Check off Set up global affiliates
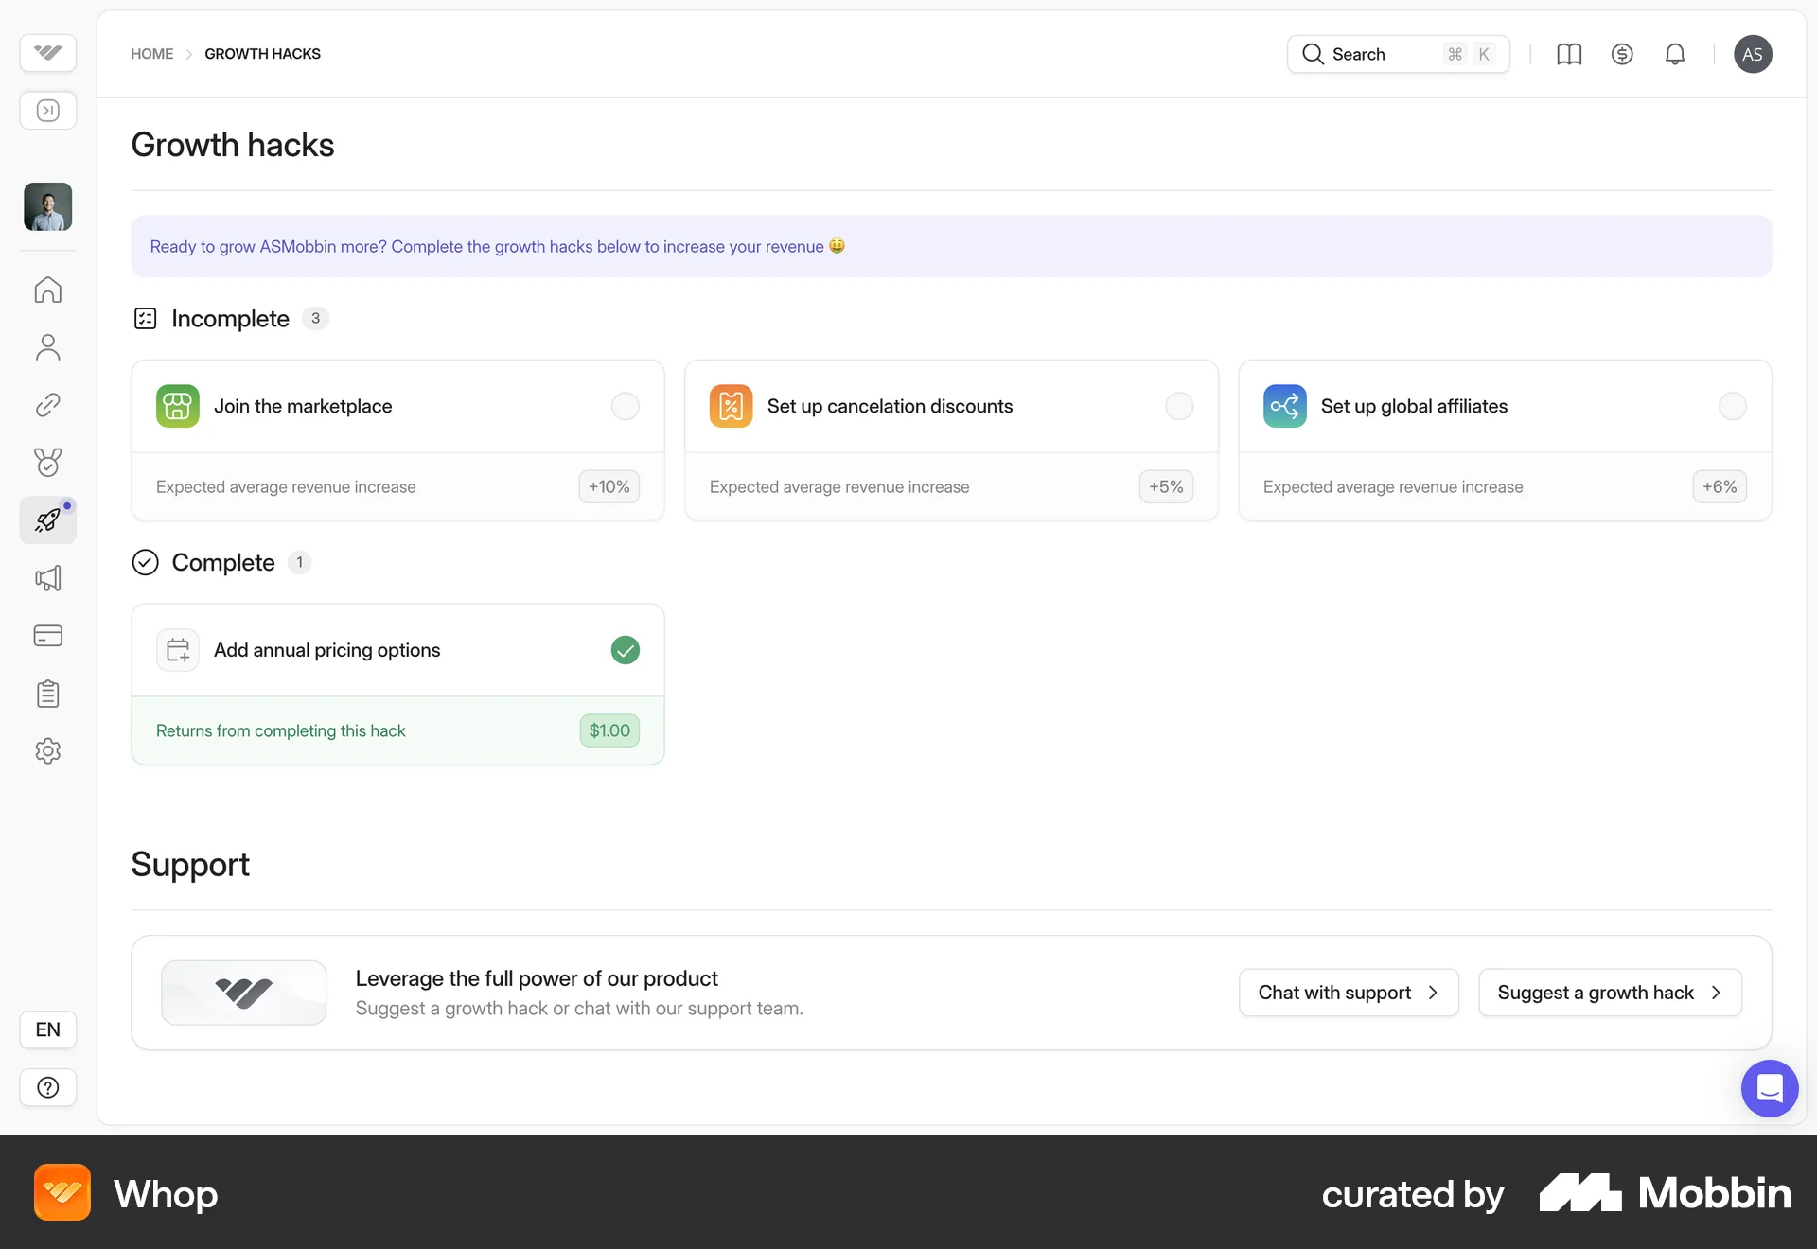The image size is (1817, 1249). click(x=1732, y=406)
